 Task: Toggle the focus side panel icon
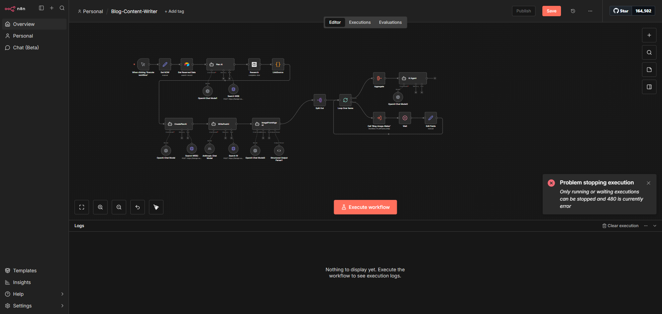[649, 87]
